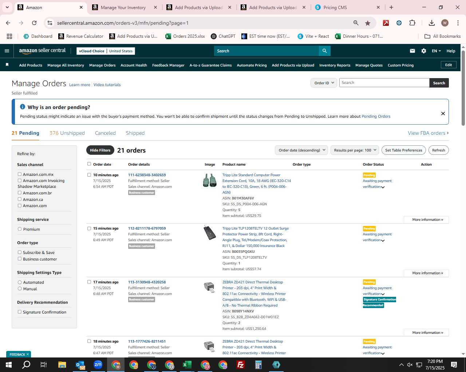Open Windows Start menu
Viewport: 466px width, 372px height.
point(9,365)
